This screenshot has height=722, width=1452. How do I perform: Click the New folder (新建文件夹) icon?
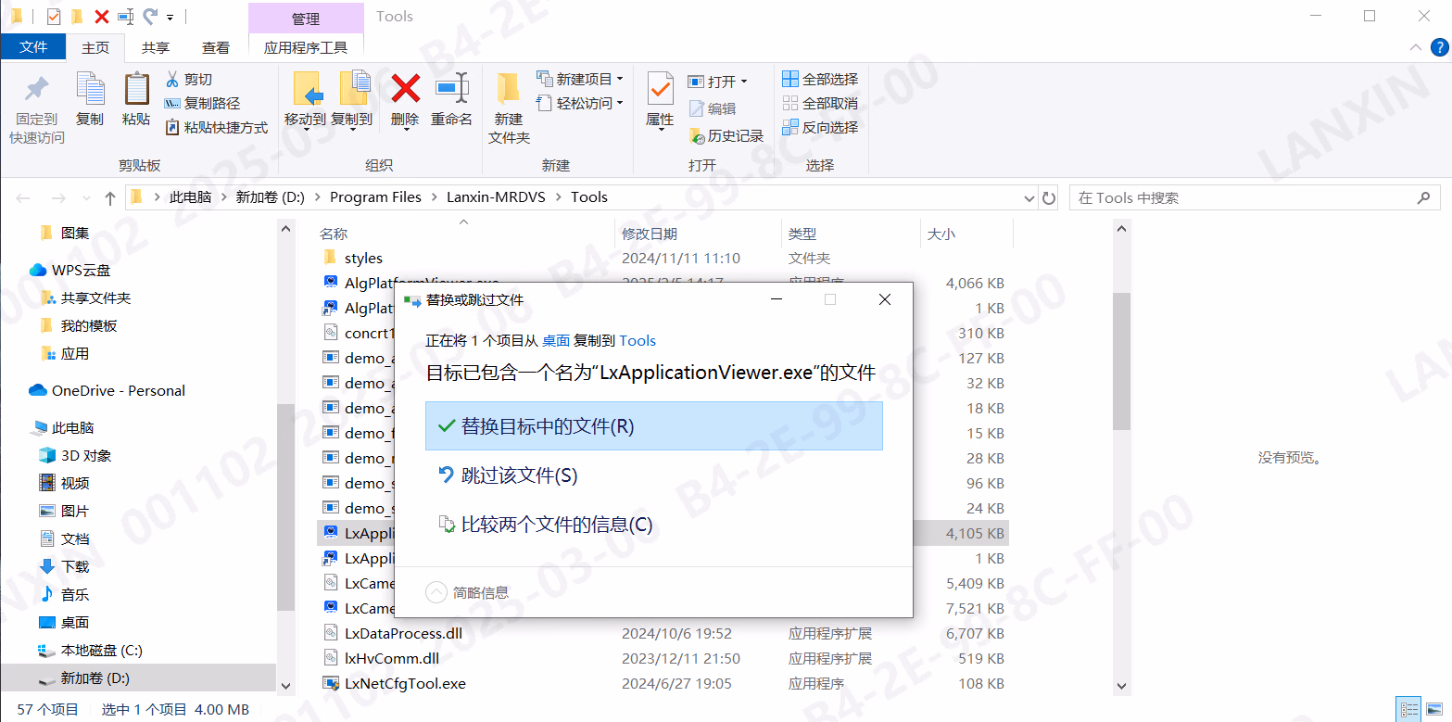(x=509, y=89)
